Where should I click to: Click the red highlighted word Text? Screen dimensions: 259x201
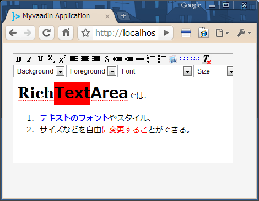tap(72, 93)
